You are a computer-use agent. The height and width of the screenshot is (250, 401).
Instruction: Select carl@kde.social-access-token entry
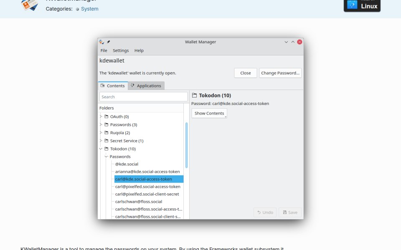[x=149, y=179]
